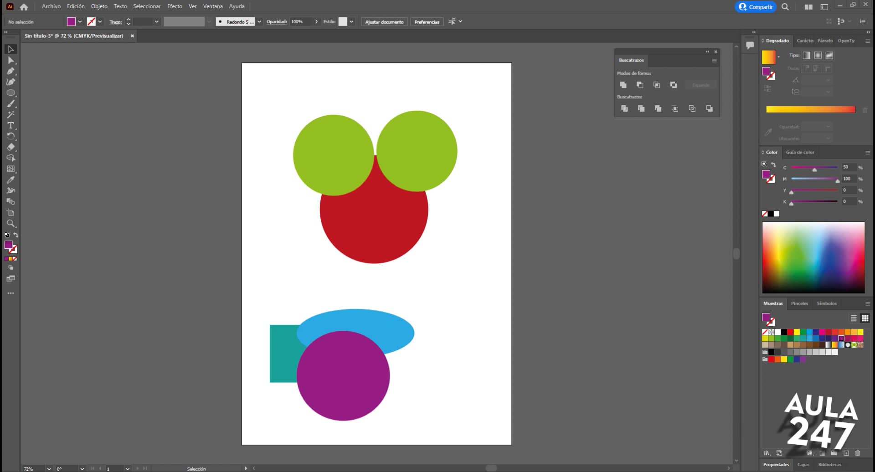Viewport: 875px width, 472px height.
Task: Open the fill color dropdown arrow
Action: click(80, 21)
